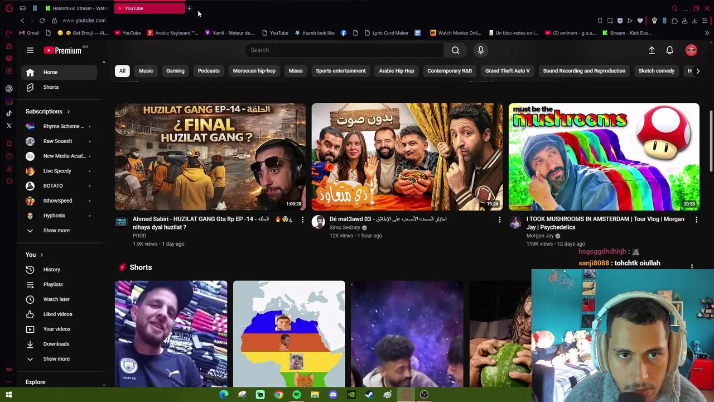Open options for I TOOK MUSHROOMS video
Screen dimensions: 714x402
(696, 220)
